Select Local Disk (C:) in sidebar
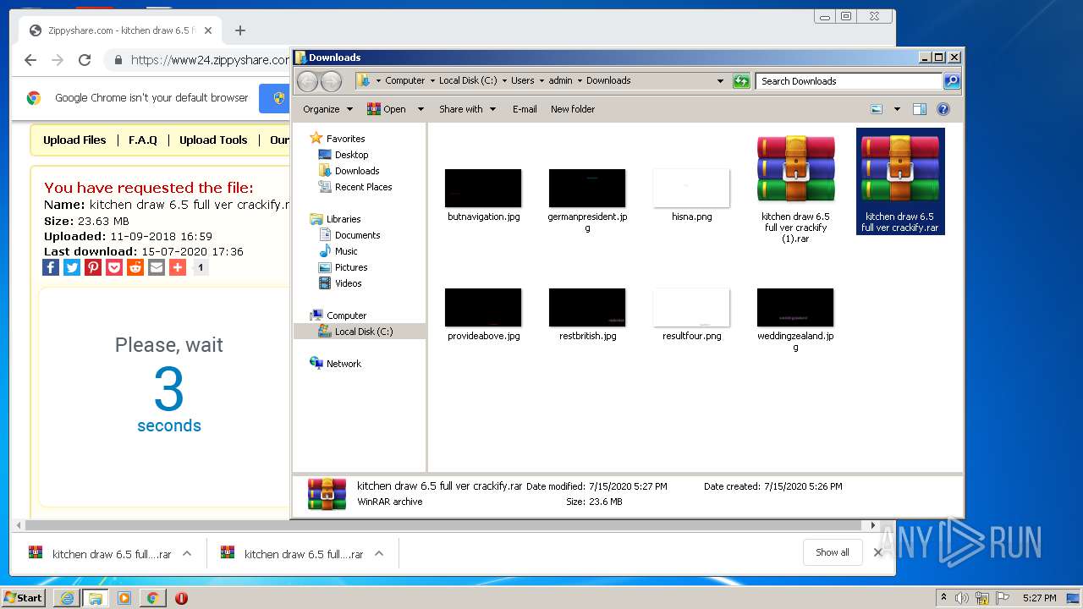1083x609 pixels. click(x=355, y=332)
